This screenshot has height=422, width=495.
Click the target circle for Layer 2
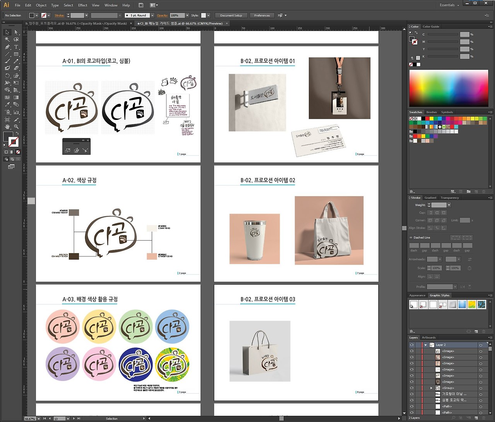tap(481, 345)
